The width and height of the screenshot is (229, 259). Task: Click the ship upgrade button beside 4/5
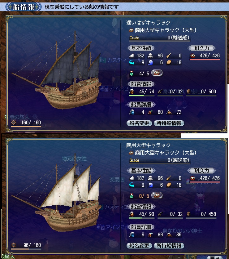coord(157,73)
